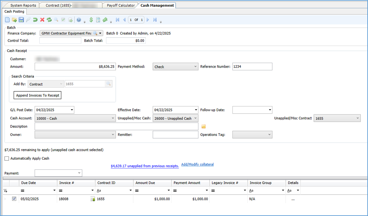This screenshot has width=368, height=216.
Task: Click the note icon beside Description field
Action: [204, 127]
